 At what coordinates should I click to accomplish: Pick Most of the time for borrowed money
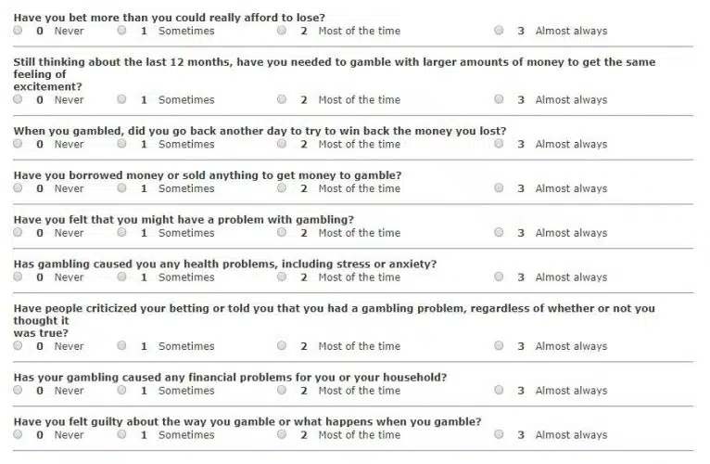[x=282, y=188]
